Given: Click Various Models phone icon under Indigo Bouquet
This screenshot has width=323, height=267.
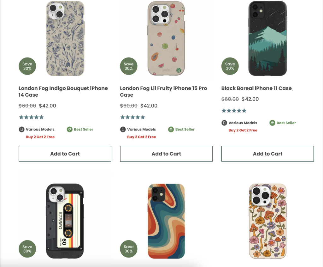Looking at the screenshot, I should click(x=22, y=129).
